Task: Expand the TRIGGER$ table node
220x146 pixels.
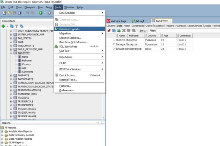Action: coord(11,98)
